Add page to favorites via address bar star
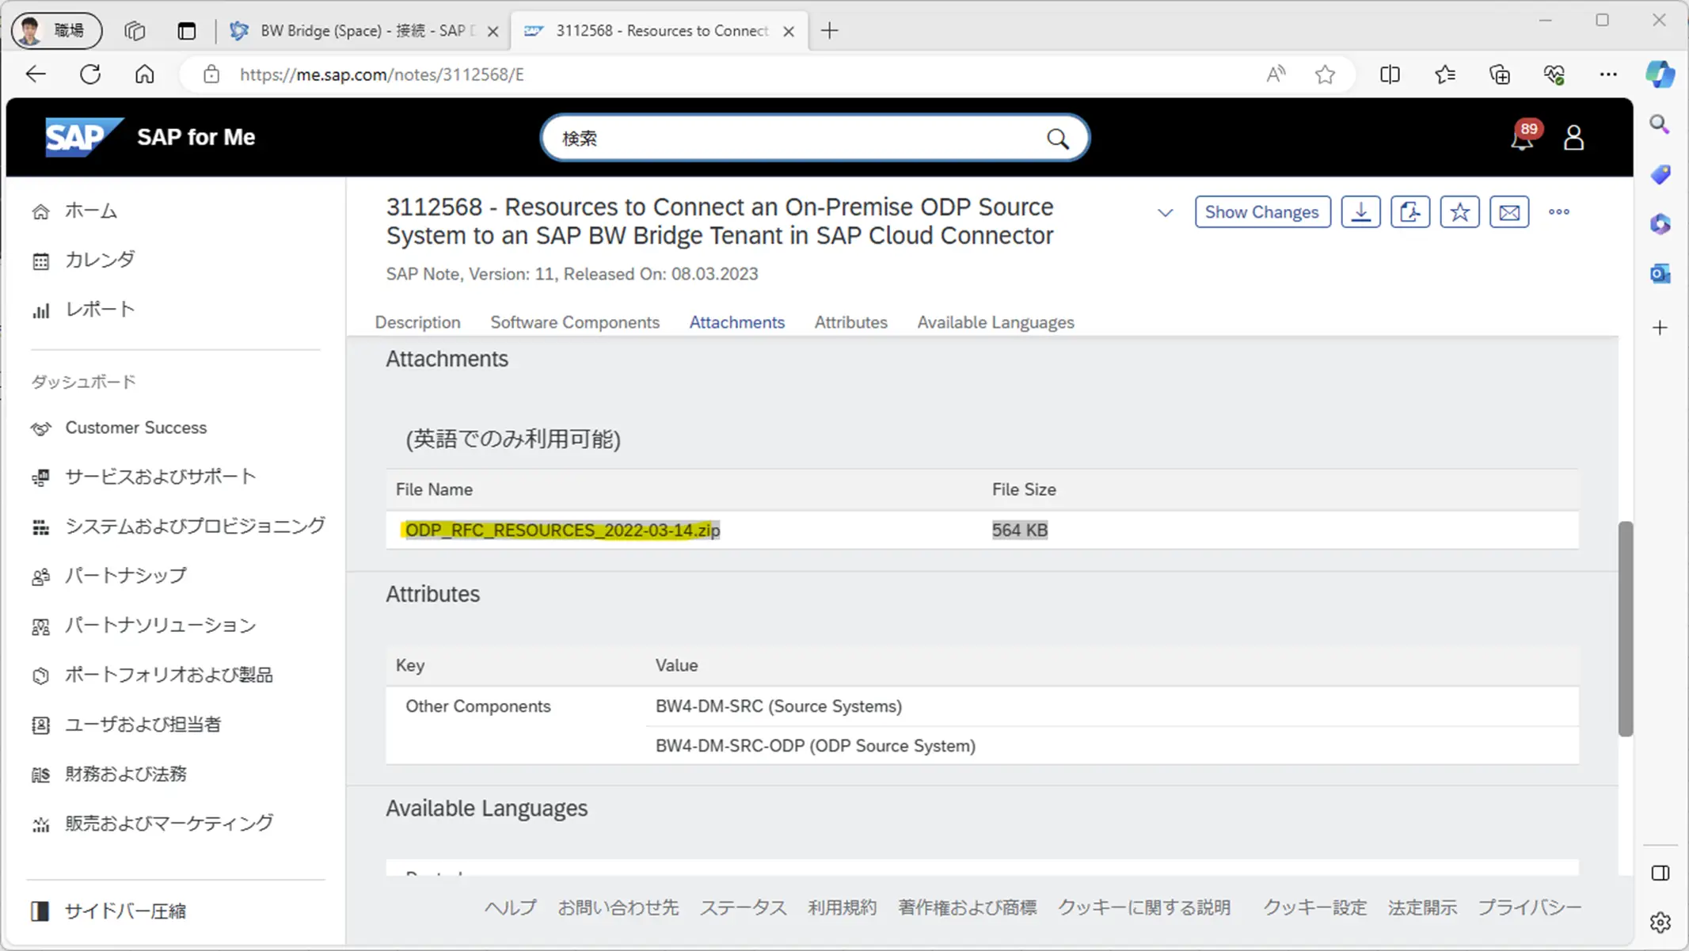This screenshot has width=1689, height=951. 1325,74
